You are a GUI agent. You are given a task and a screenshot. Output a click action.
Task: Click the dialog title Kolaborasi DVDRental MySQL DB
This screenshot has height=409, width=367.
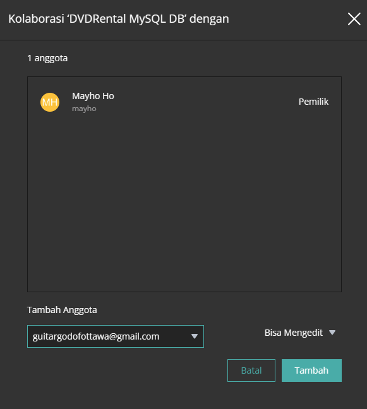pyautogui.click(x=119, y=19)
